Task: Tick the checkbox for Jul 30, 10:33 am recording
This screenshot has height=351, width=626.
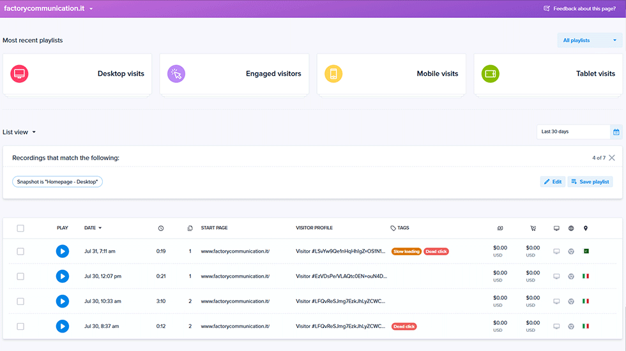Action: click(x=20, y=301)
